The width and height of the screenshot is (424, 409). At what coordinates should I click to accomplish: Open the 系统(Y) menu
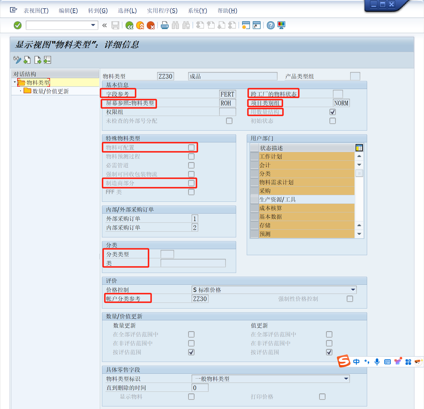(x=197, y=11)
